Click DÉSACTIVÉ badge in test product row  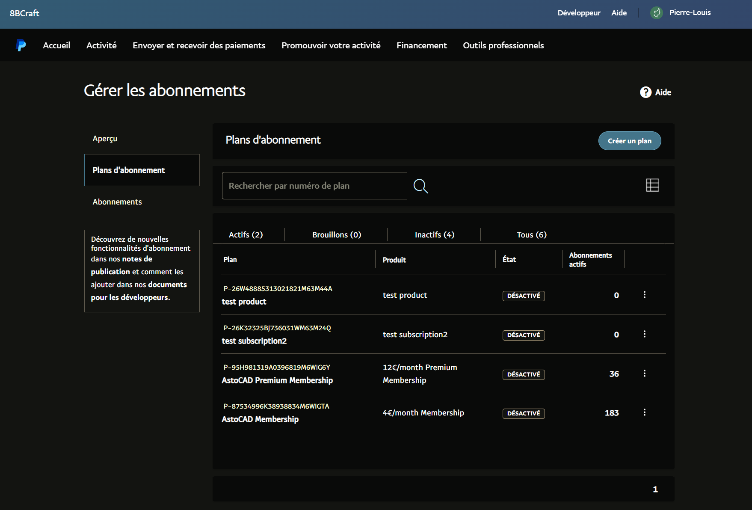[524, 296]
